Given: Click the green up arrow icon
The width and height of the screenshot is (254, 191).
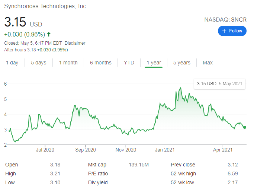Looking at the screenshot, I should click(x=49, y=34).
